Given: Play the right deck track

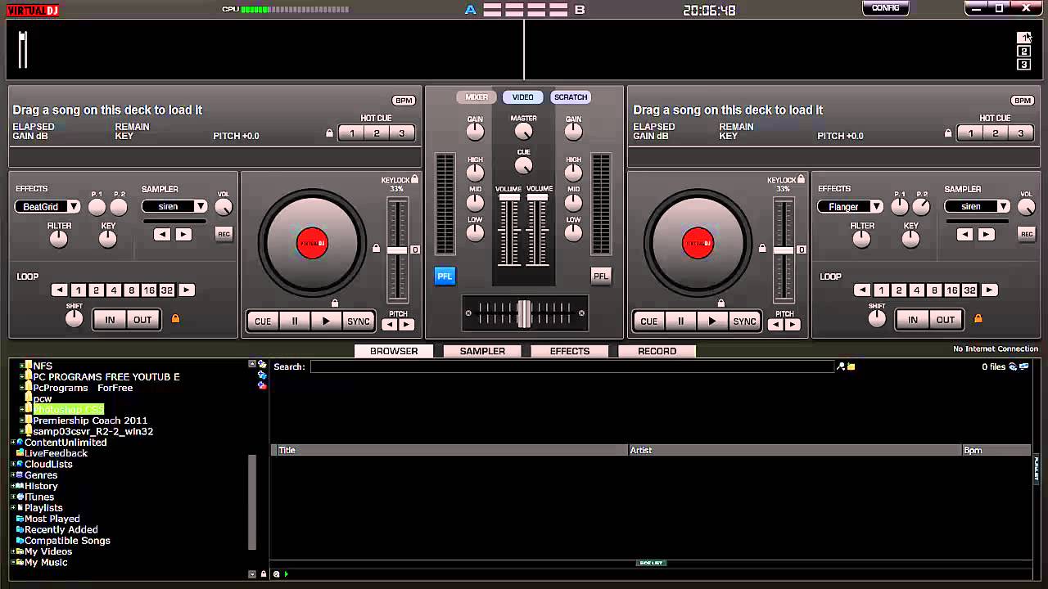Looking at the screenshot, I should [x=712, y=321].
